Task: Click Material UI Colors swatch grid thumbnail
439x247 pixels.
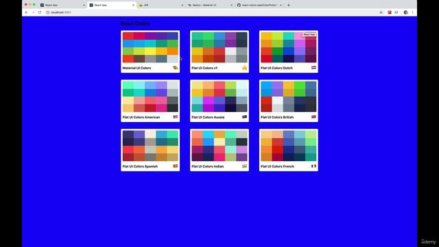Action: 150,47
